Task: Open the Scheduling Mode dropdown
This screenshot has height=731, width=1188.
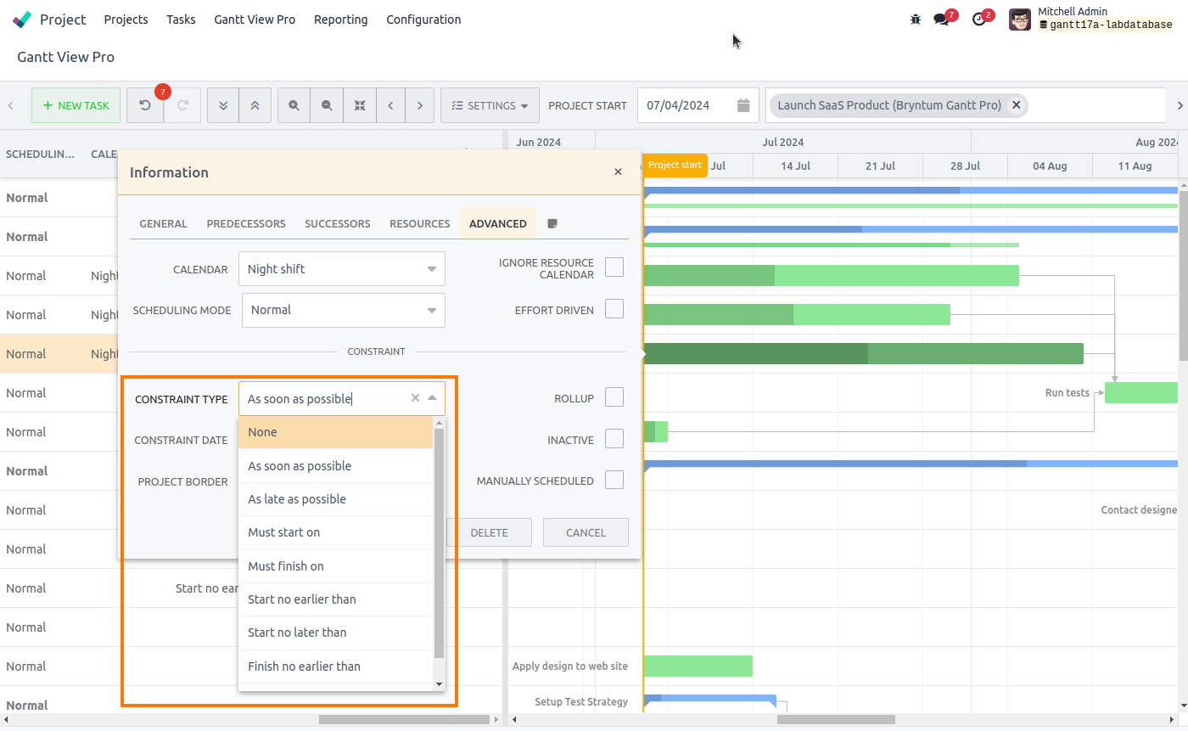Action: tap(343, 310)
